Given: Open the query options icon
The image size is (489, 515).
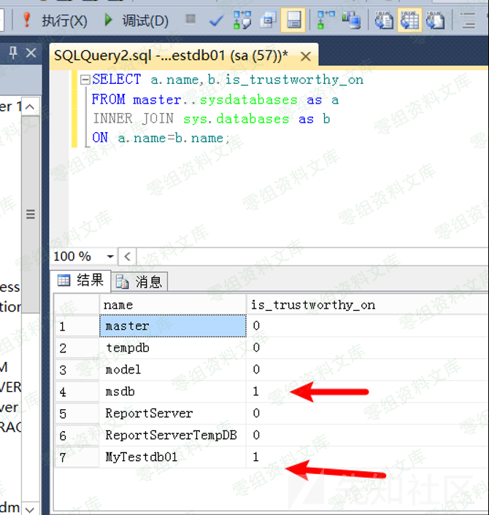Looking at the screenshot, I should 268,20.
